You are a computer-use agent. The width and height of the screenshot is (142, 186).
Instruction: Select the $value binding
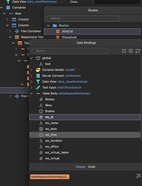click(x=85, y=111)
